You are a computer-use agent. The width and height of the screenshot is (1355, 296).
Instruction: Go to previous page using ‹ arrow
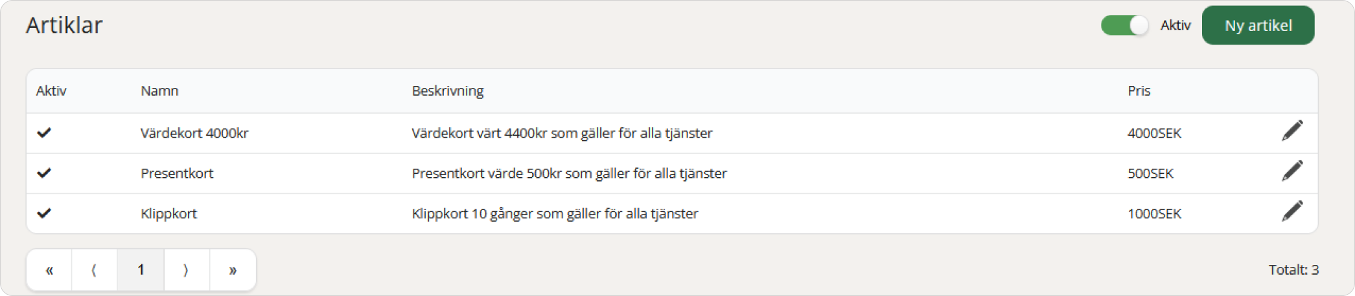(x=95, y=270)
